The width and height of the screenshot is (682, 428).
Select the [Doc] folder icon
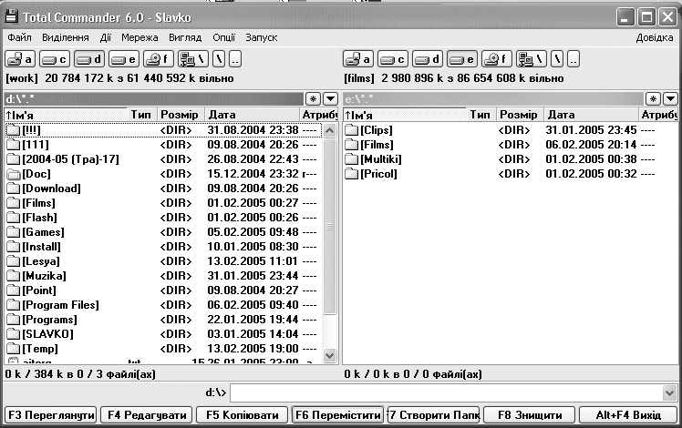click(14, 174)
